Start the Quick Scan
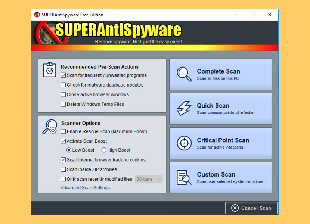The height and width of the screenshot is (224, 310). [x=220, y=109]
